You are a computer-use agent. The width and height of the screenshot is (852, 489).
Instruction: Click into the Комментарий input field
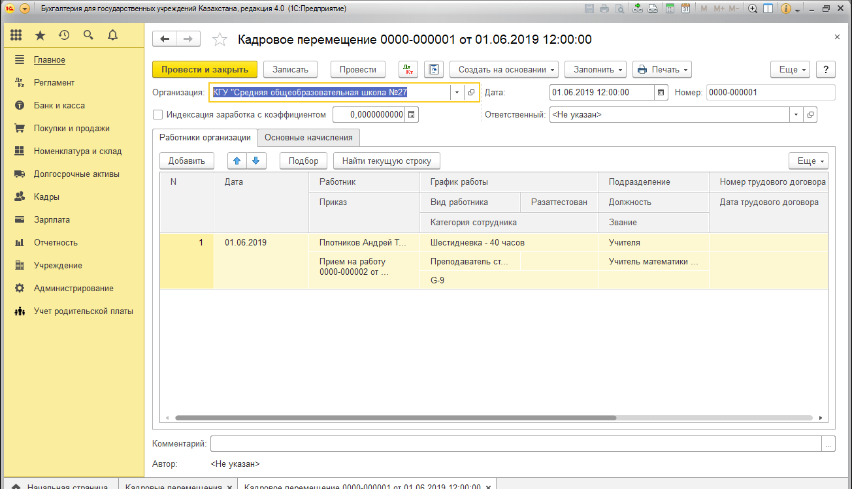pos(516,444)
